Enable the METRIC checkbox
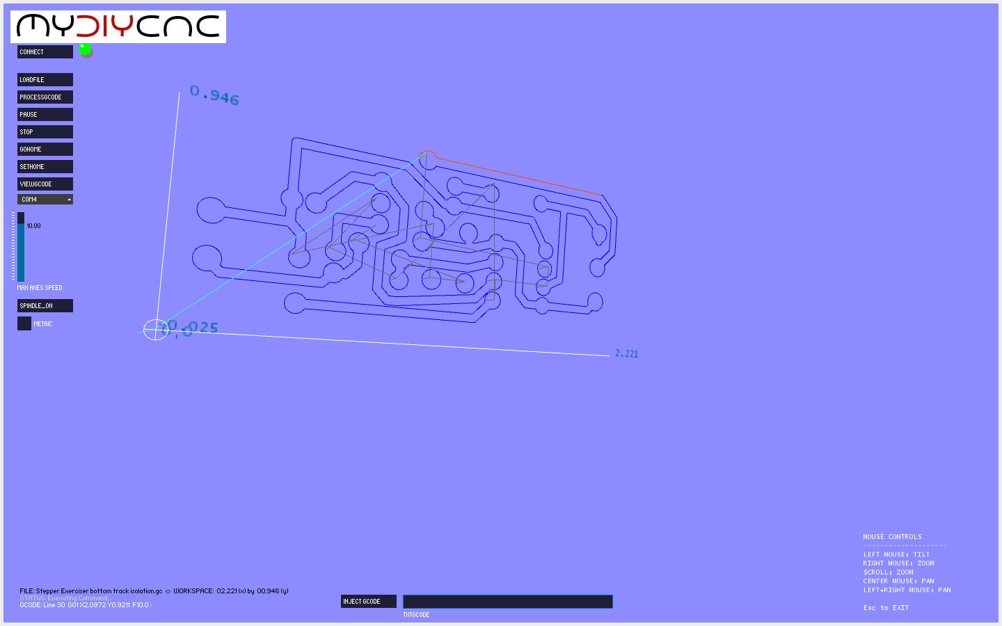Image resolution: width=1002 pixels, height=626 pixels. [x=24, y=323]
